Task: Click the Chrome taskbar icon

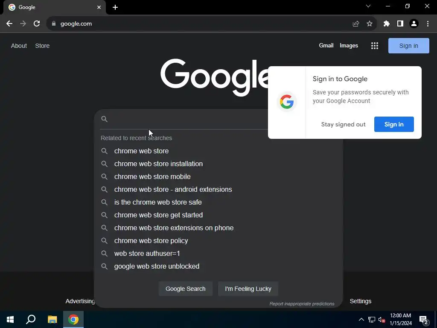Action: tap(73, 319)
